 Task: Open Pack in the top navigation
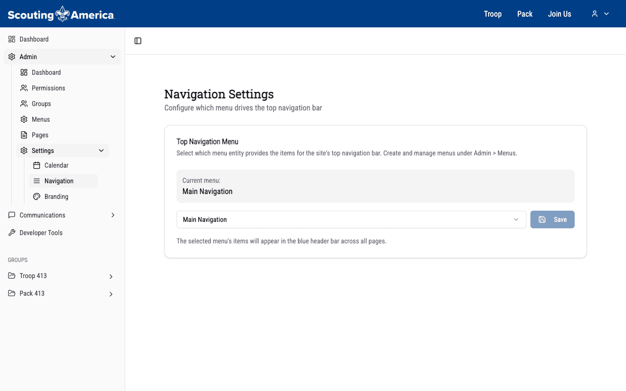[525, 14]
